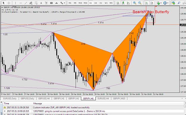The width and height of the screenshot is (186, 115).
Task: Click the active GBPJPY,H1 chart tab
Action: point(88,98)
